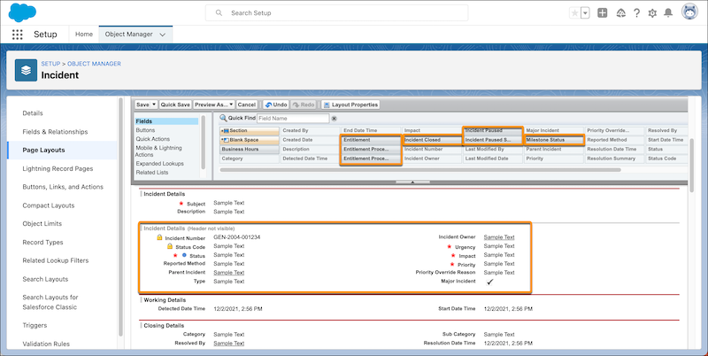Open the setup gear icon

652,13
